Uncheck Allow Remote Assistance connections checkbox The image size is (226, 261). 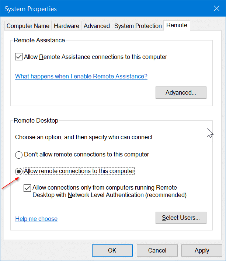tap(19, 57)
